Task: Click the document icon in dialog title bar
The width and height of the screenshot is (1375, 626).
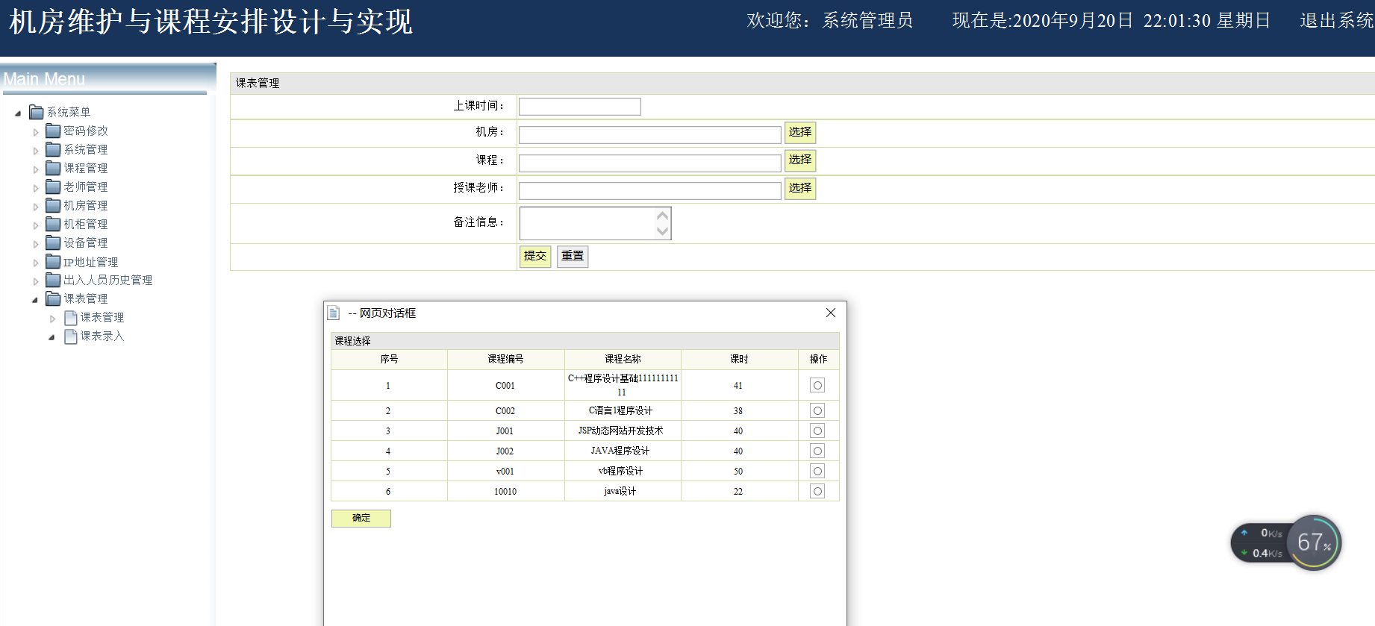Action: click(334, 313)
